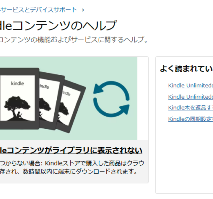The width and height of the screenshot is (213, 199).
Task: Open the サービスとデバイスサポート breadcrumb link
Action: coord(38,10)
